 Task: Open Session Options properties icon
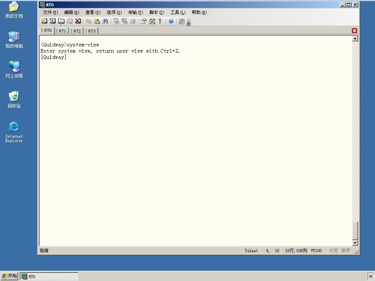(144, 21)
